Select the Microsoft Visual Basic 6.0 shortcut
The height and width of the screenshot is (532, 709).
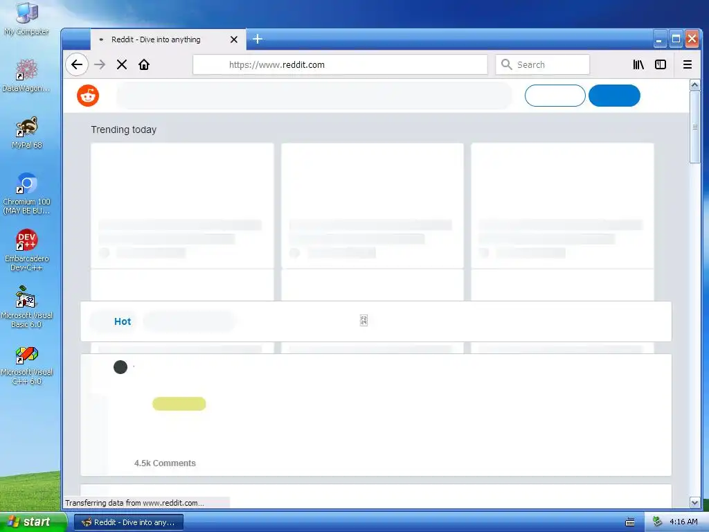coord(27,307)
